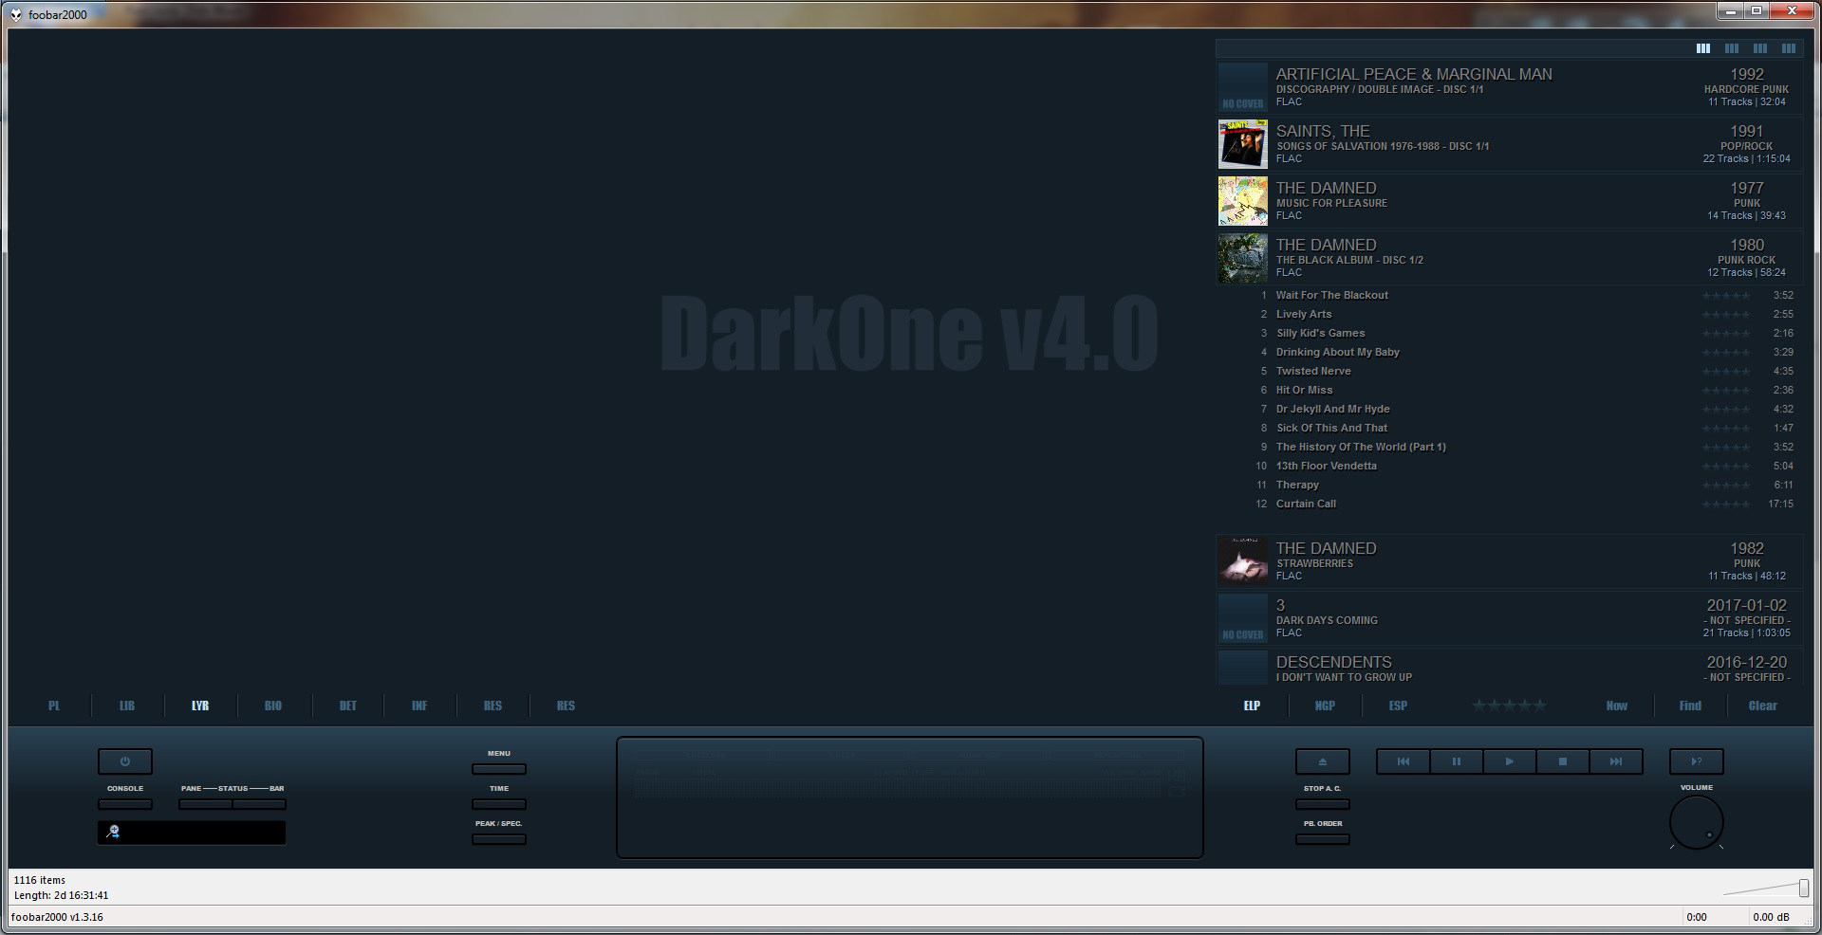Click the Dark Days Coming 'No Cover' placeholder

(1242, 618)
